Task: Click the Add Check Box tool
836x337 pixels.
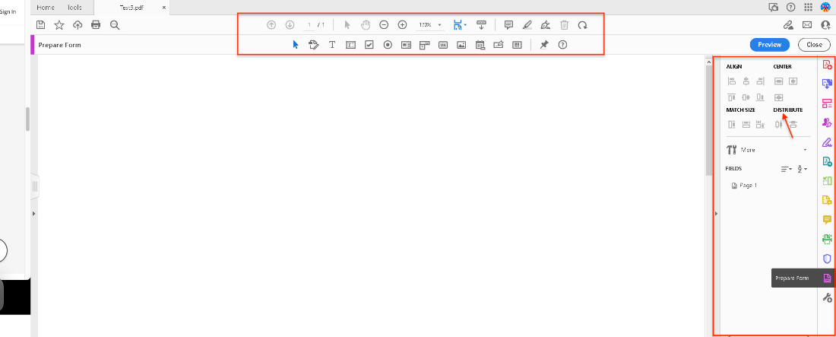Action: point(369,45)
